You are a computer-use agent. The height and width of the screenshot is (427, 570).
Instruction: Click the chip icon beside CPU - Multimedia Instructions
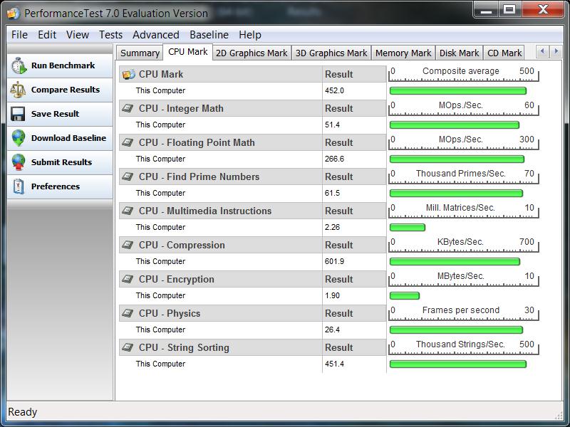pos(128,211)
